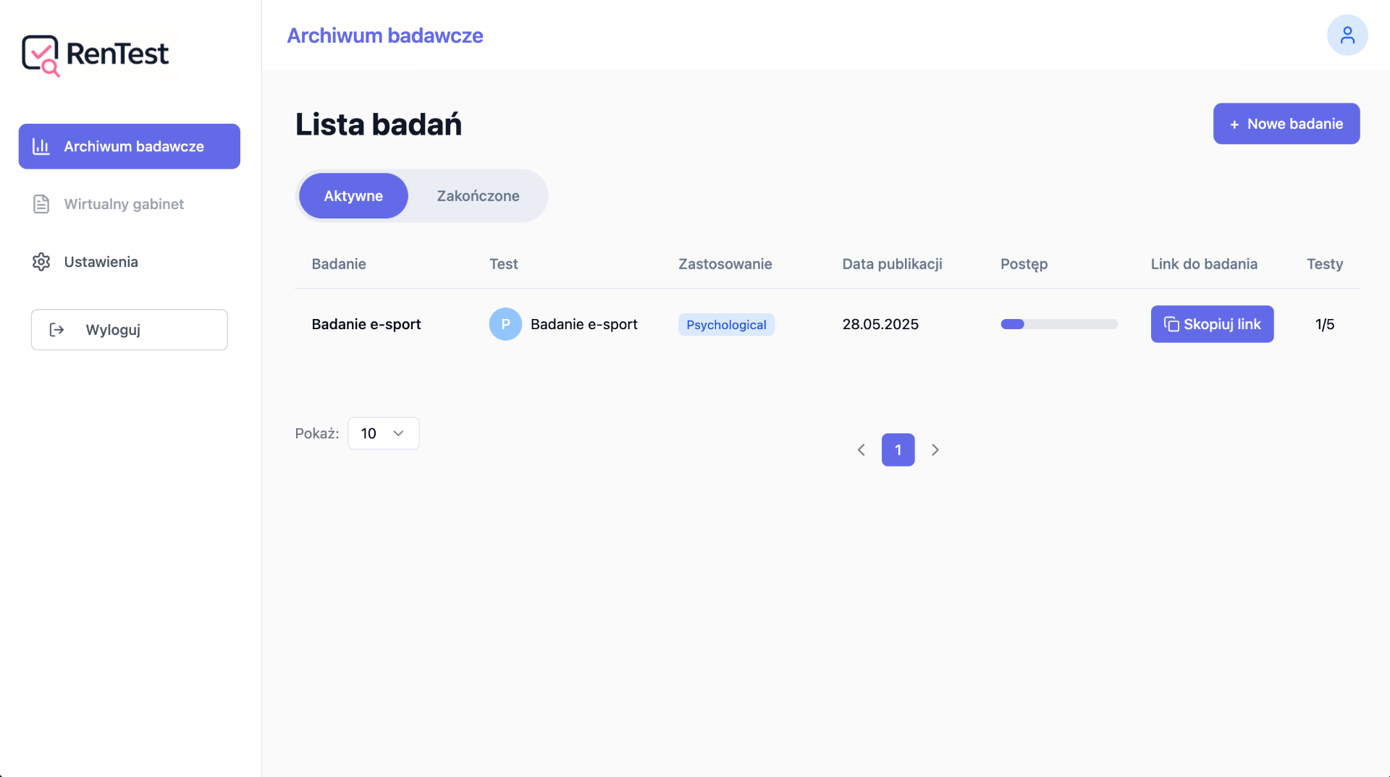1390x777 pixels.
Task: Open the Pokaż page size dropdown
Action: point(383,433)
